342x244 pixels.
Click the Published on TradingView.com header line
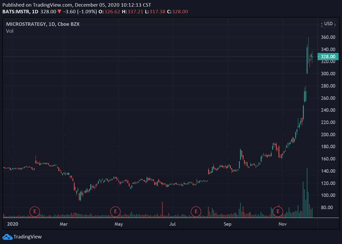pos(77,5)
